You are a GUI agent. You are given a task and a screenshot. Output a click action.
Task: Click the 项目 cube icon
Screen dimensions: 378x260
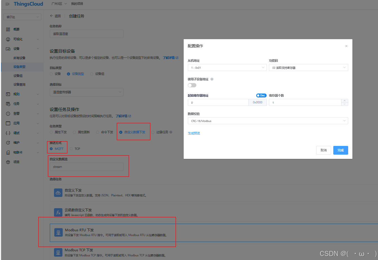pyautogui.click(x=8, y=162)
